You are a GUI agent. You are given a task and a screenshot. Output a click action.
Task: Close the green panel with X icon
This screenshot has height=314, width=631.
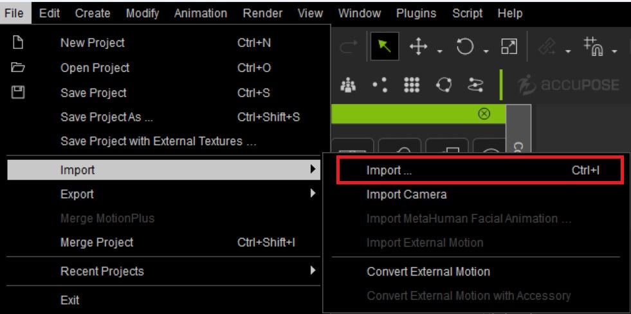484,114
